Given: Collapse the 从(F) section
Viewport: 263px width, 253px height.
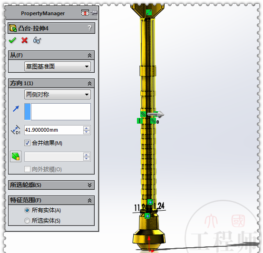Looking at the screenshot, I should tap(89, 55).
